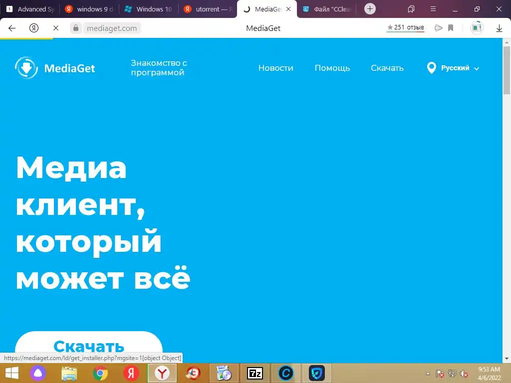Open the 7-Zip taskbar icon
Viewport: 511px width, 383px height.
click(x=255, y=373)
